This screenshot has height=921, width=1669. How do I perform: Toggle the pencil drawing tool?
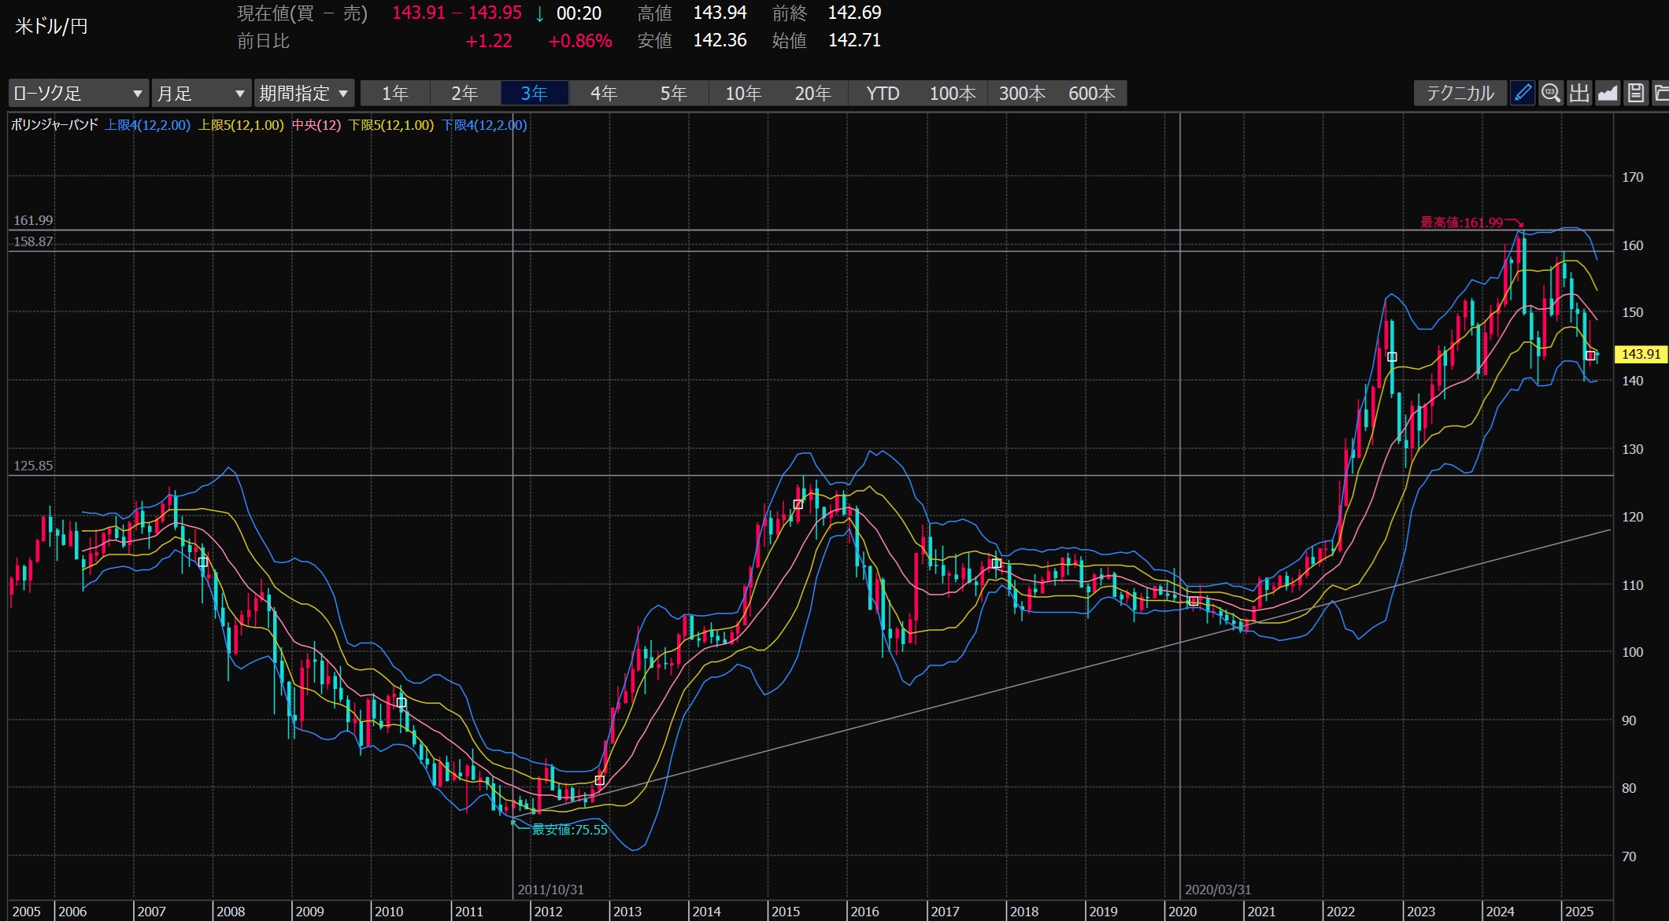[x=1523, y=93]
